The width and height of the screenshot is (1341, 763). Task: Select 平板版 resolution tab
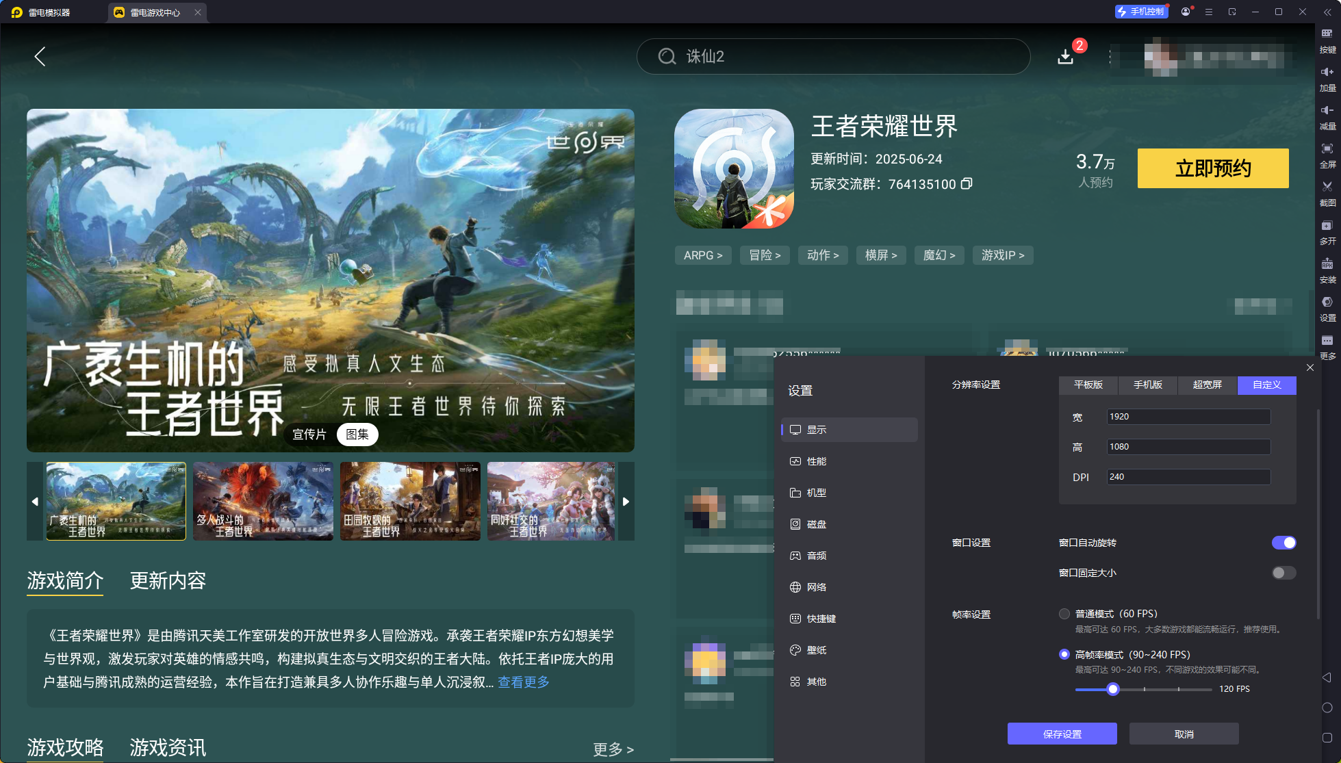pos(1088,385)
